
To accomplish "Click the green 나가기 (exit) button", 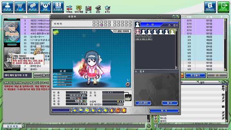I will [x=223, y=7].
